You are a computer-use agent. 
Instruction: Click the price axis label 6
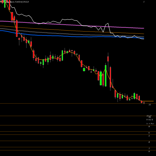click(149, 133)
